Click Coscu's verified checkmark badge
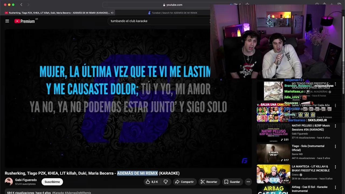This screenshot has height=194, width=345. (x=301, y=175)
